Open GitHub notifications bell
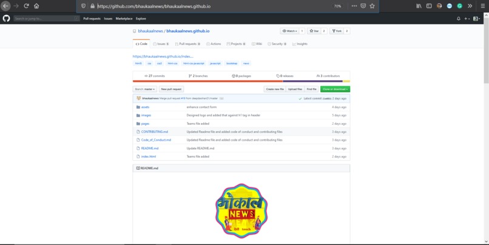Screen dimensions: 489x245 click(459, 19)
